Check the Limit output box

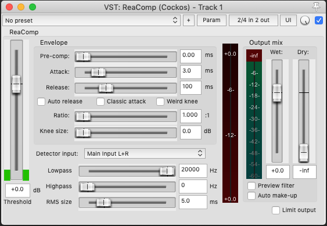click(x=276, y=210)
